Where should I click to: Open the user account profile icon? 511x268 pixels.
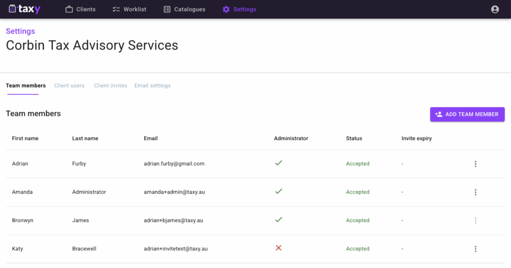coord(495,9)
